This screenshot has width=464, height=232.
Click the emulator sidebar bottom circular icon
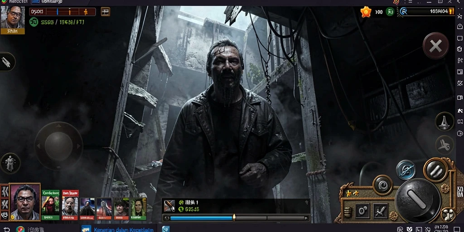459,134
